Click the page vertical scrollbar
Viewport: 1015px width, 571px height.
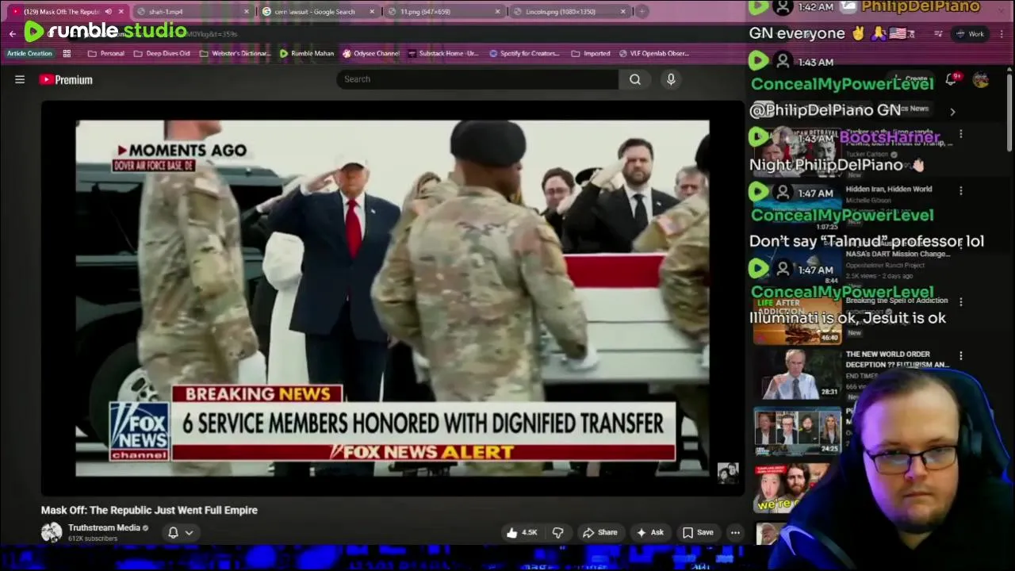1009,111
